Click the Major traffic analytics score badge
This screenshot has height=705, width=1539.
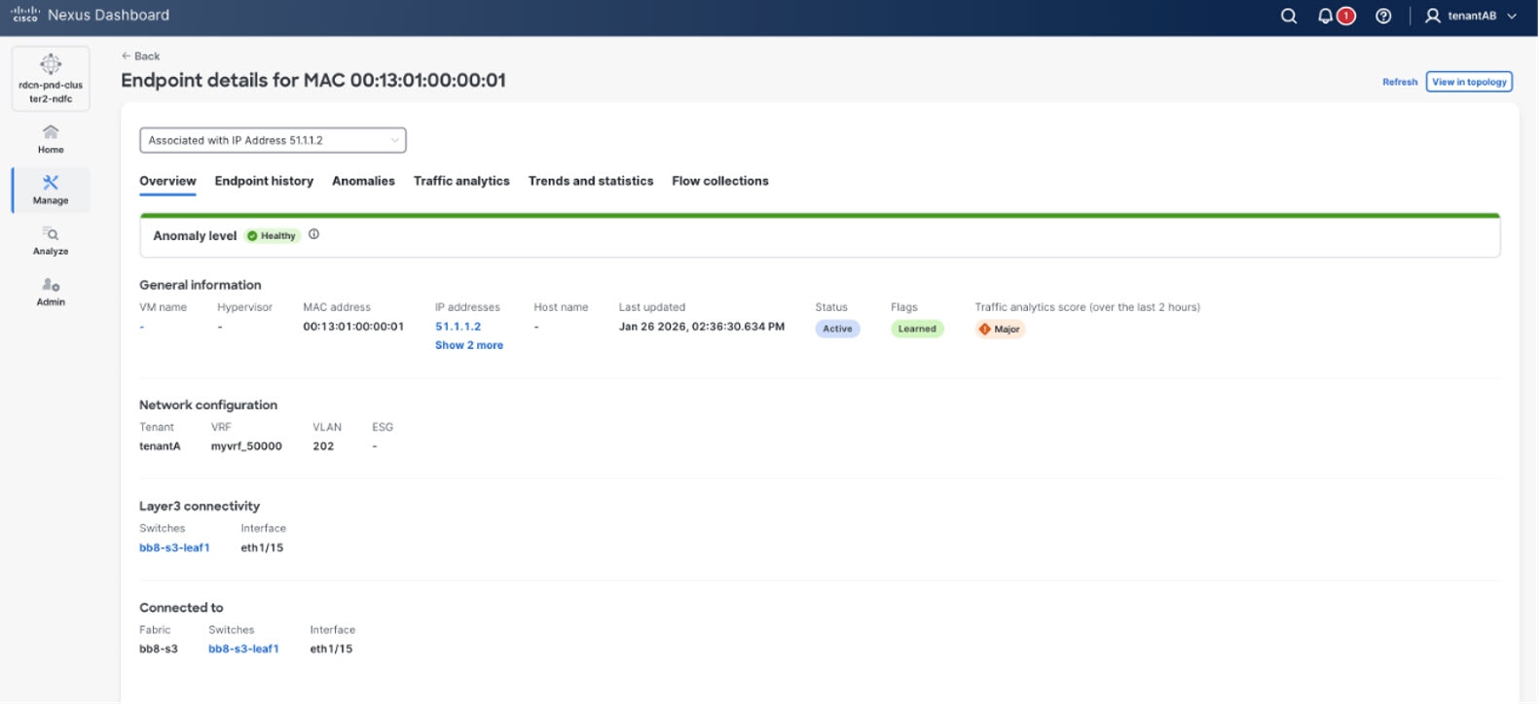(x=1000, y=329)
